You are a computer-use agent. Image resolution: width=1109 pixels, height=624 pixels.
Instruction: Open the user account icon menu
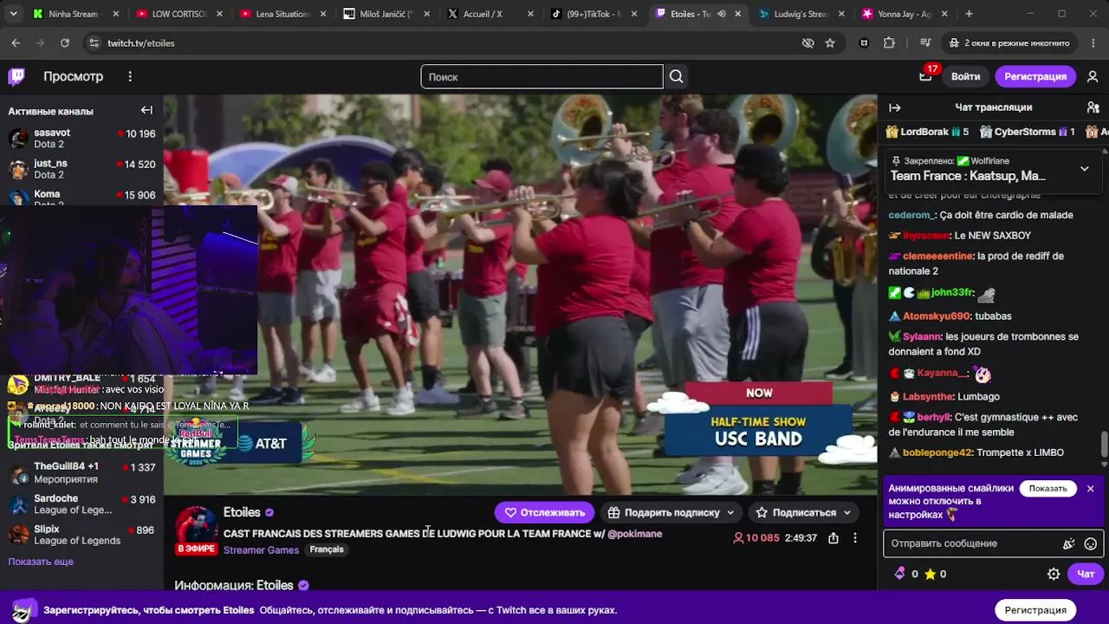[x=1093, y=76]
